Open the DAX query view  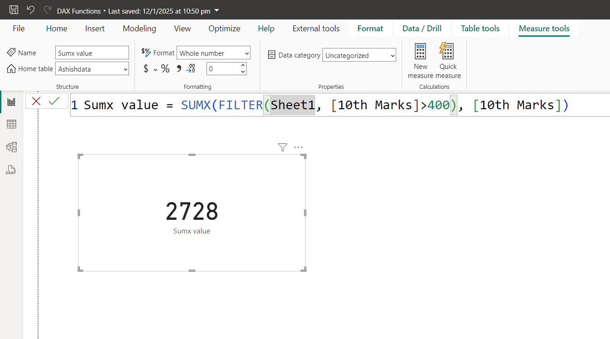[10, 170]
